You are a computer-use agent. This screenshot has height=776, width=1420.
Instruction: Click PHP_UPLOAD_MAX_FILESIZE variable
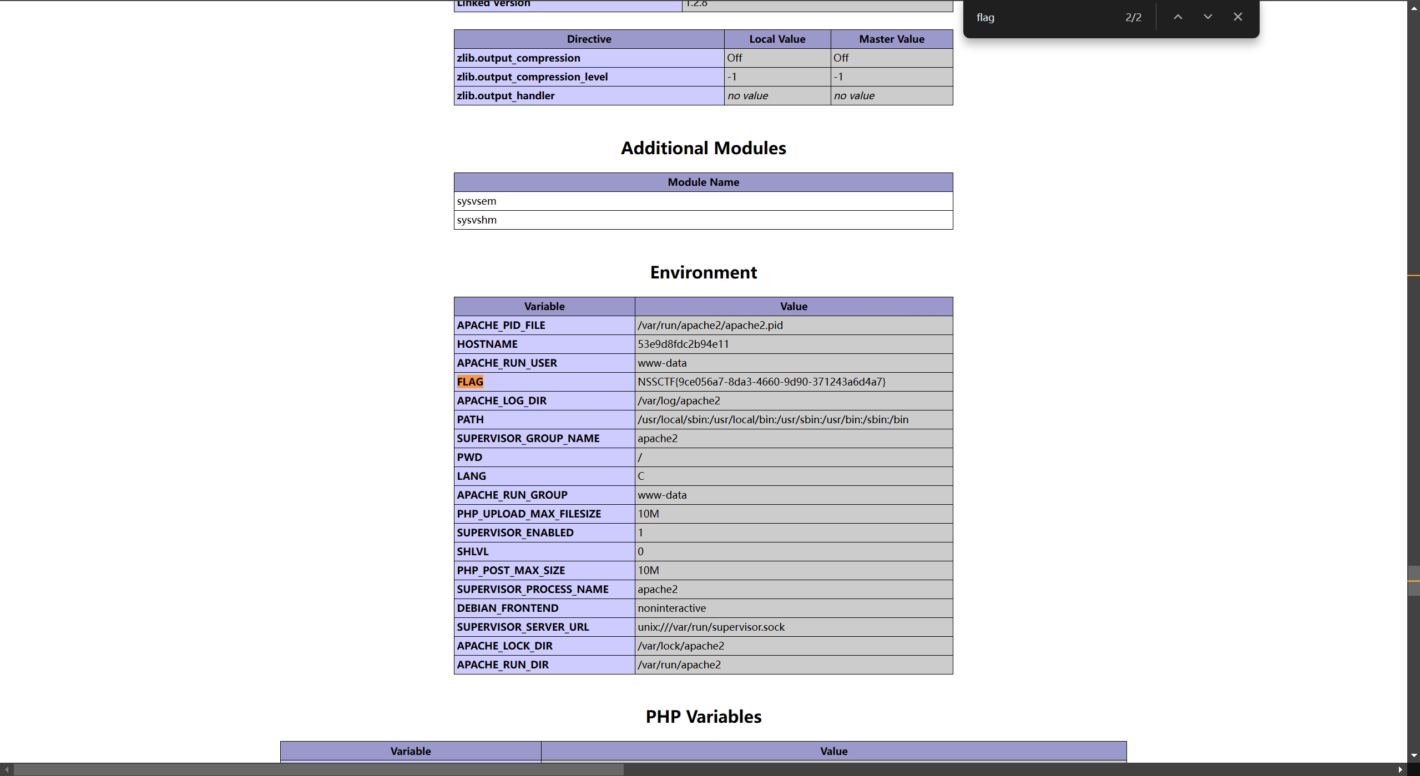[x=529, y=514]
